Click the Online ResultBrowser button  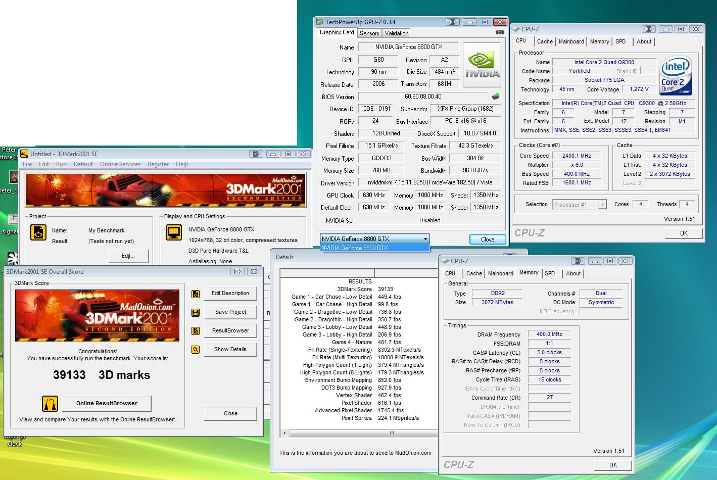pyautogui.click(x=107, y=404)
